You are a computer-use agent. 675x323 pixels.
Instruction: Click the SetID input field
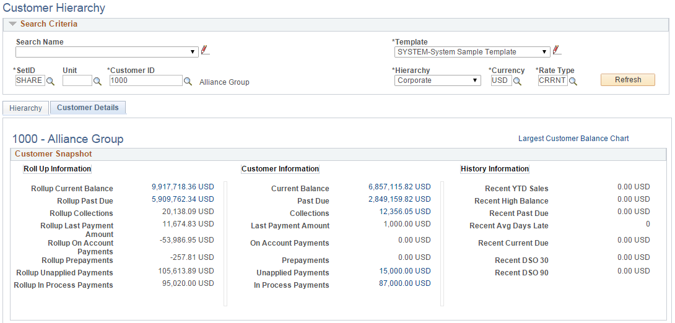tap(30, 80)
